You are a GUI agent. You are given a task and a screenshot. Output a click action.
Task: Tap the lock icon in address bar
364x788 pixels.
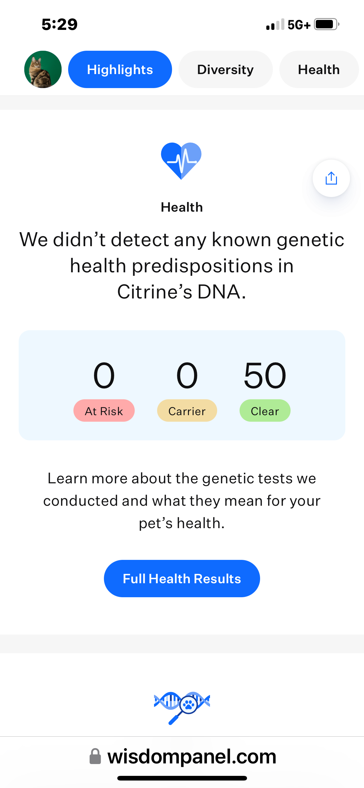pyautogui.click(x=95, y=756)
